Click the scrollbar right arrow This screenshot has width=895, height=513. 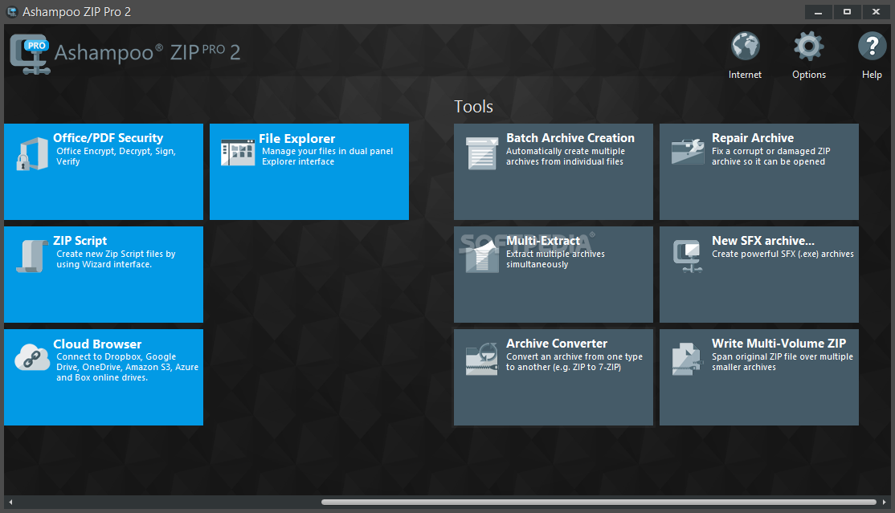885,502
